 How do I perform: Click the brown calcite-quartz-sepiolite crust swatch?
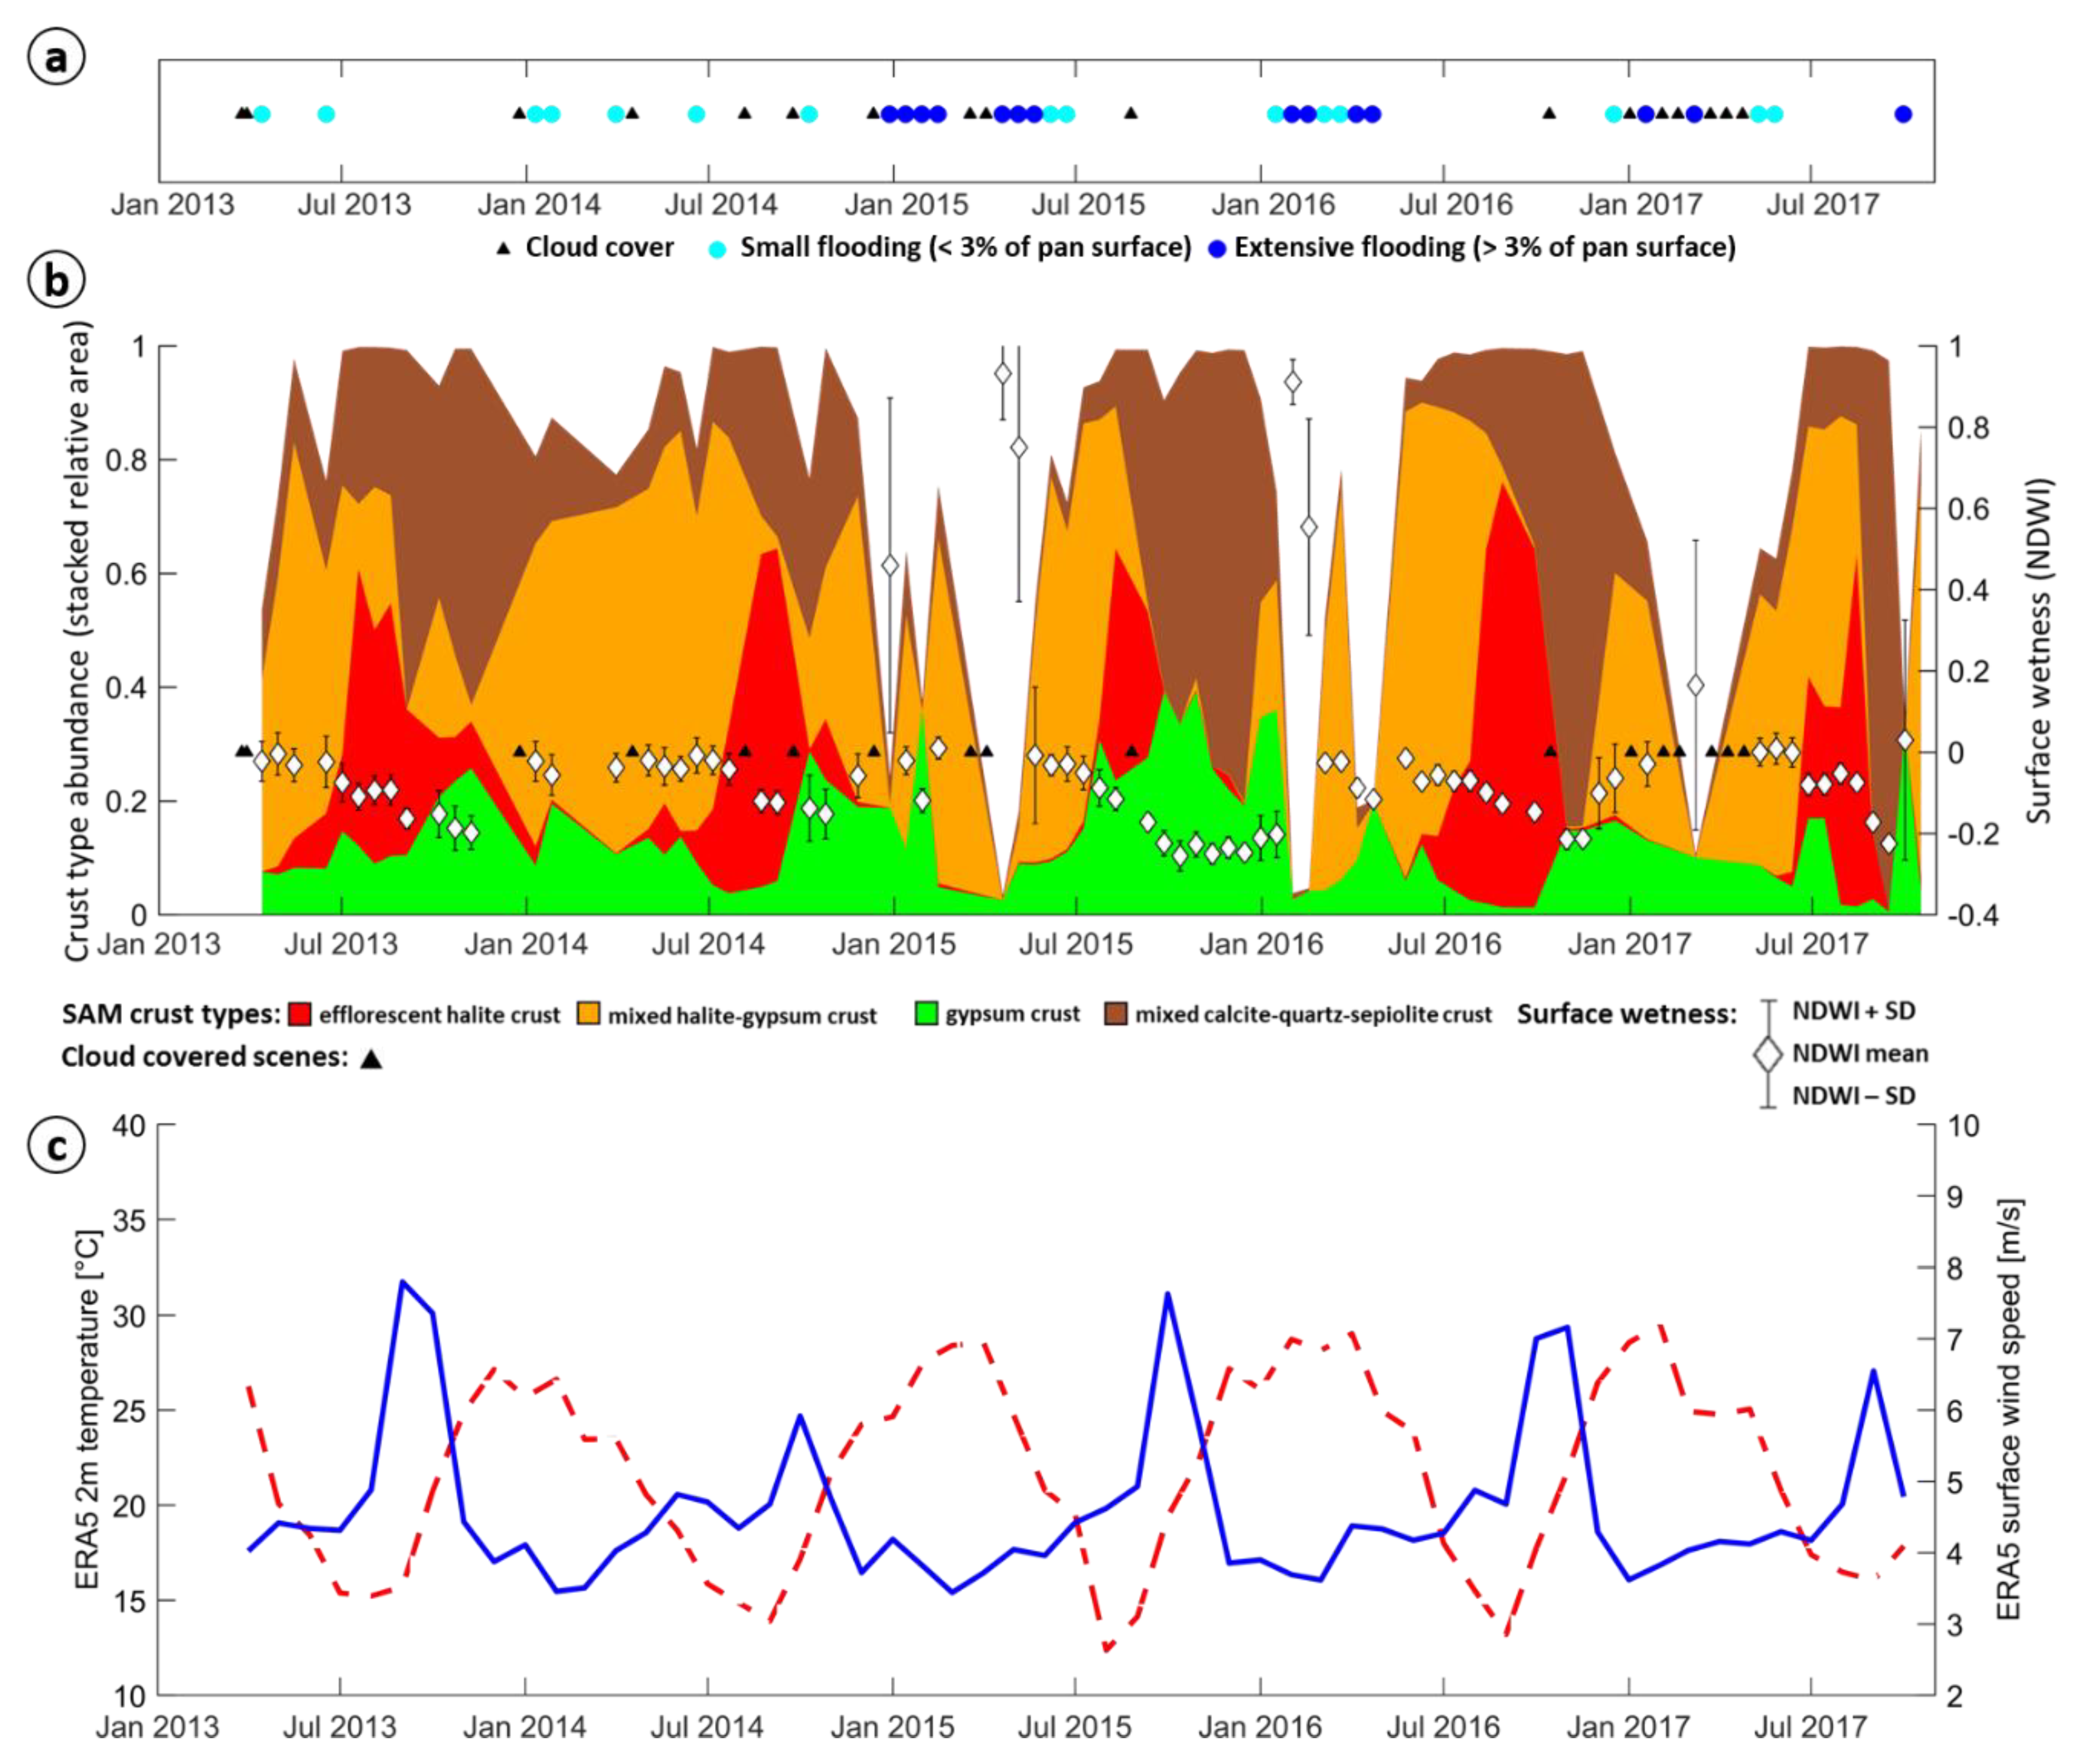tap(1115, 1015)
